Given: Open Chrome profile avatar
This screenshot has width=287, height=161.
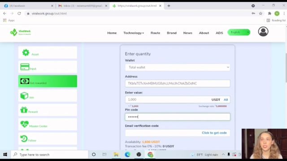Looking at the screenshot, I should coord(277,13).
